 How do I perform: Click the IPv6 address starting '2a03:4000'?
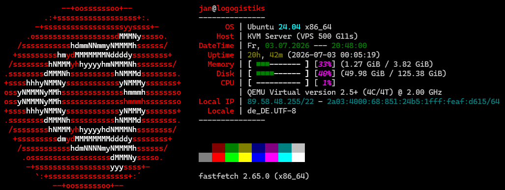tap(413, 102)
